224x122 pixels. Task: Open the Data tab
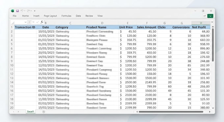point(78,16)
